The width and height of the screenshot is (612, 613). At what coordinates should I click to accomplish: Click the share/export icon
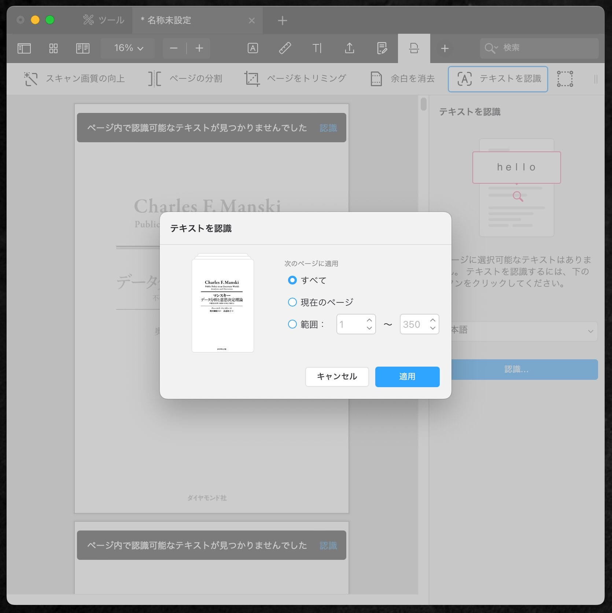point(349,48)
